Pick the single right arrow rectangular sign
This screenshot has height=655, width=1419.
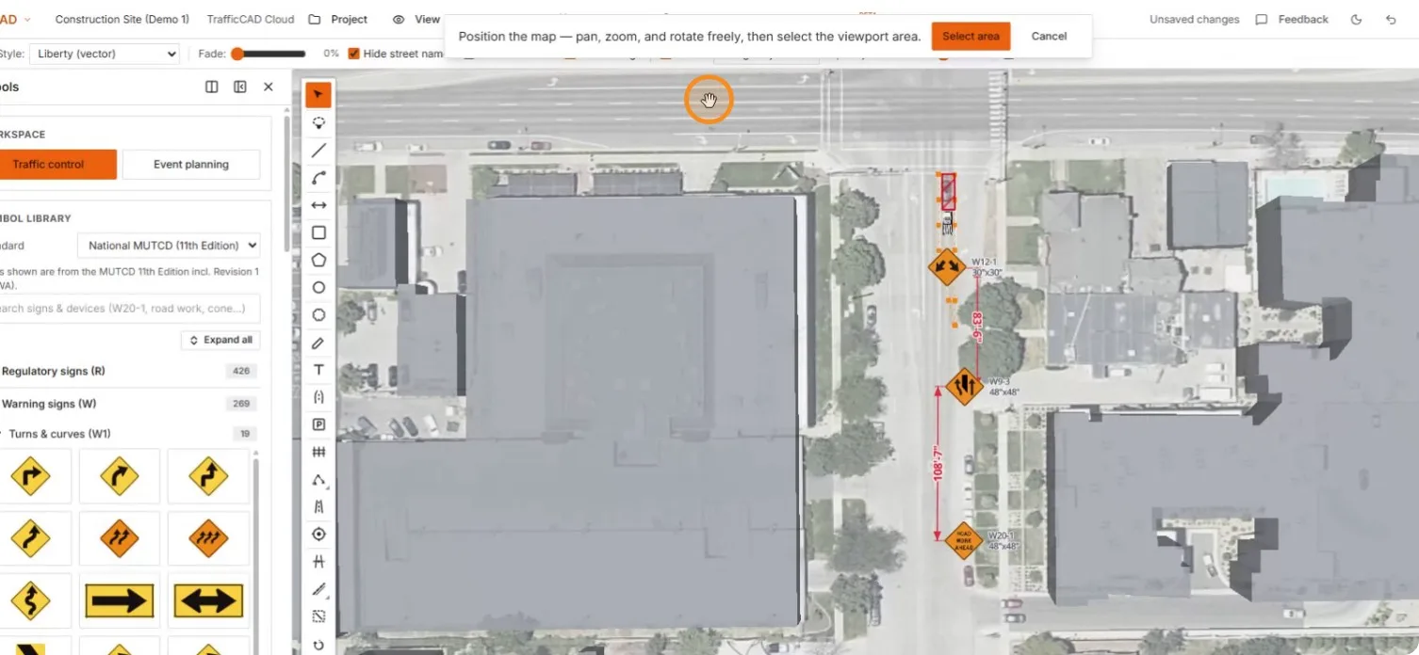(x=119, y=600)
